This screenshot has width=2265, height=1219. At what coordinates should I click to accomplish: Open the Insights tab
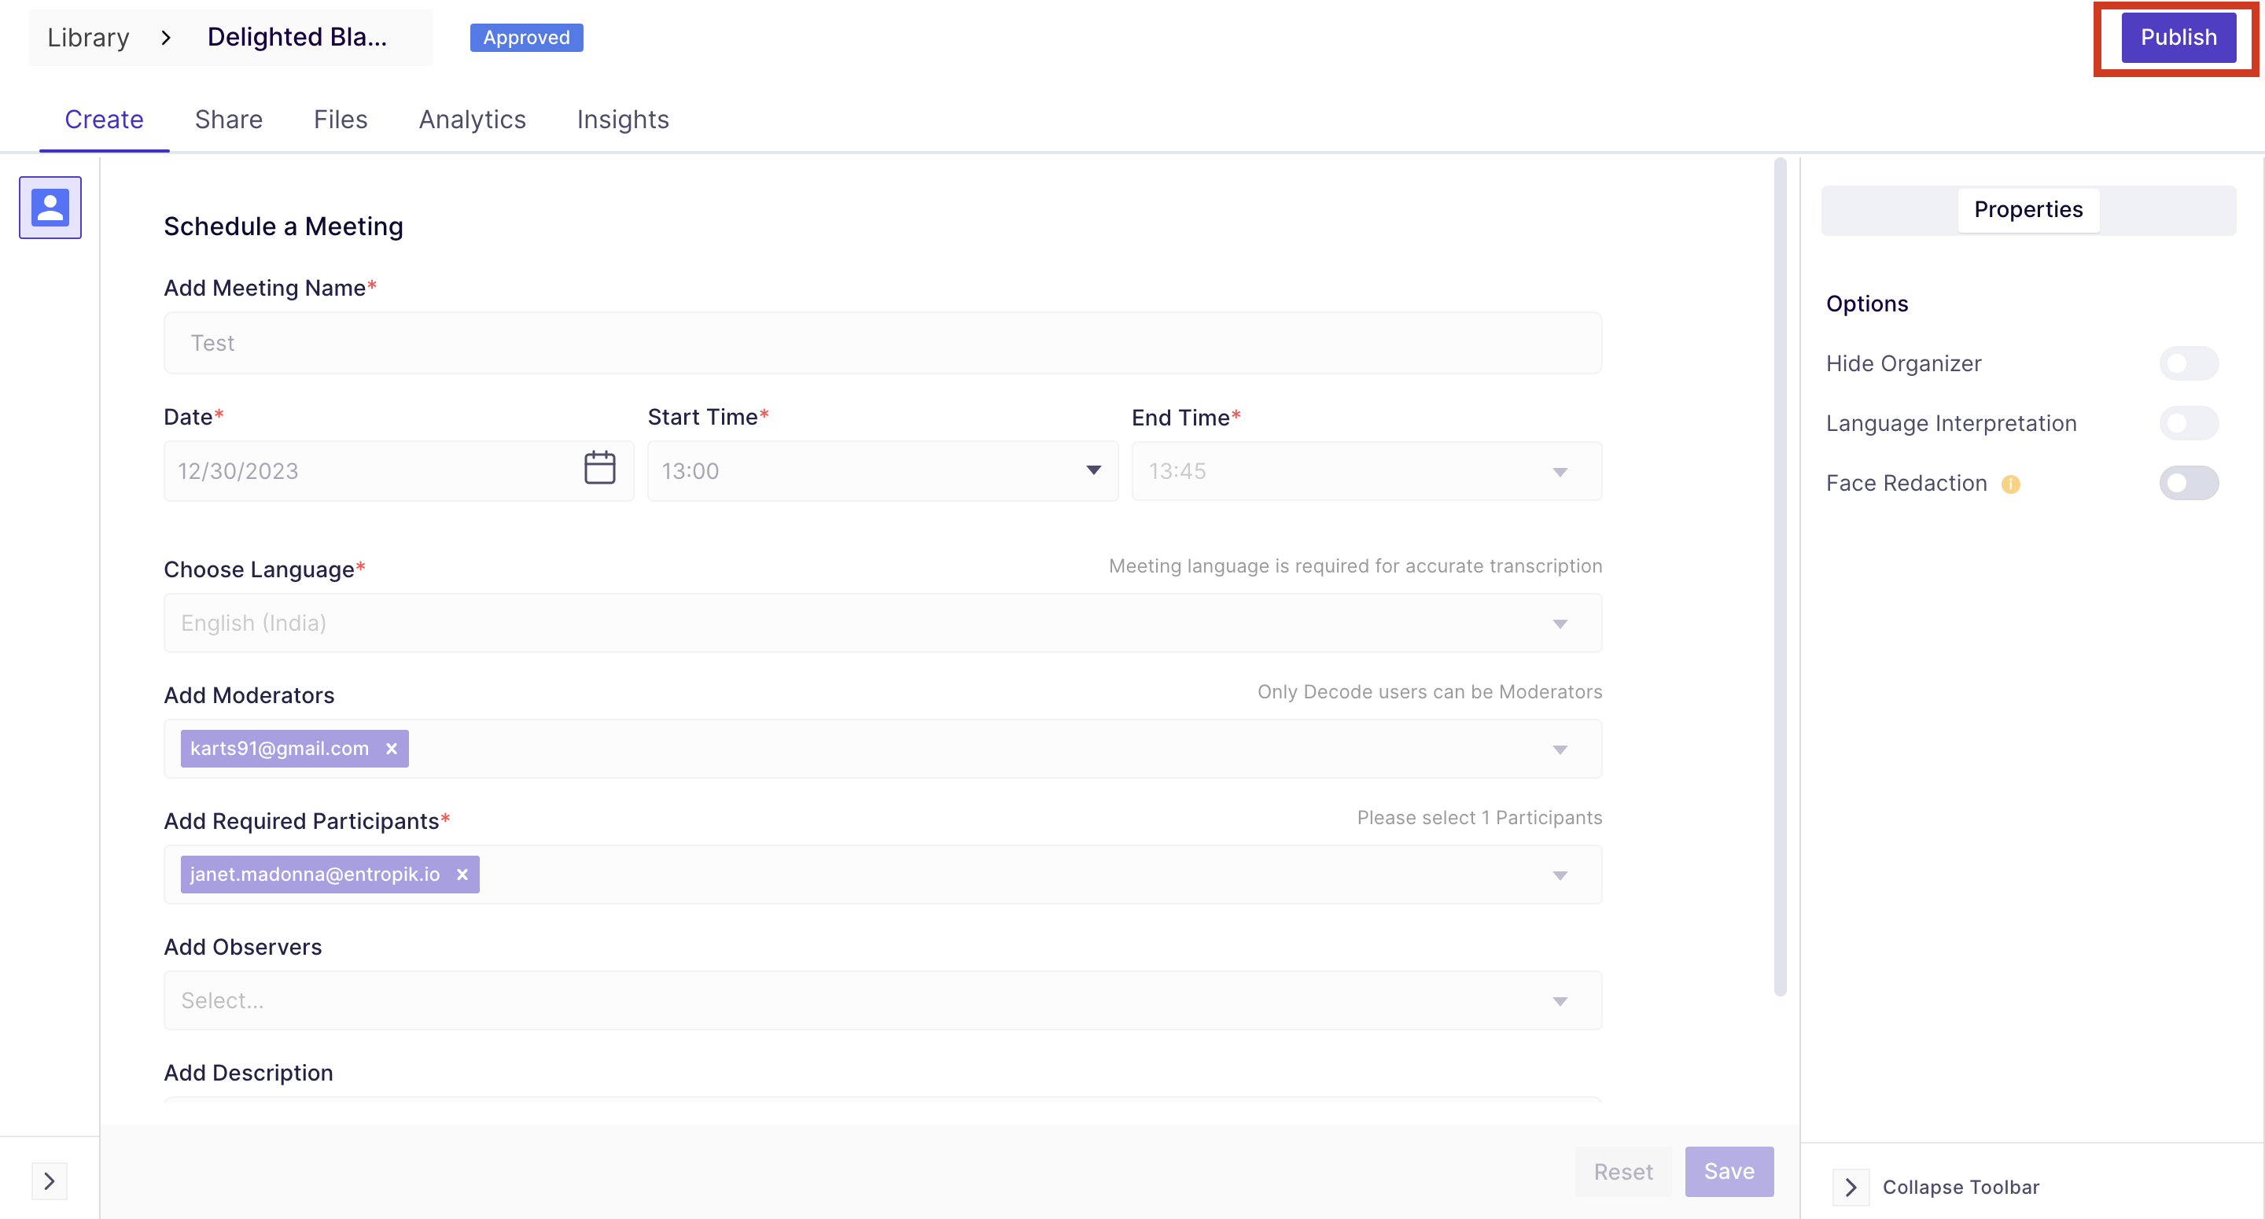(623, 120)
